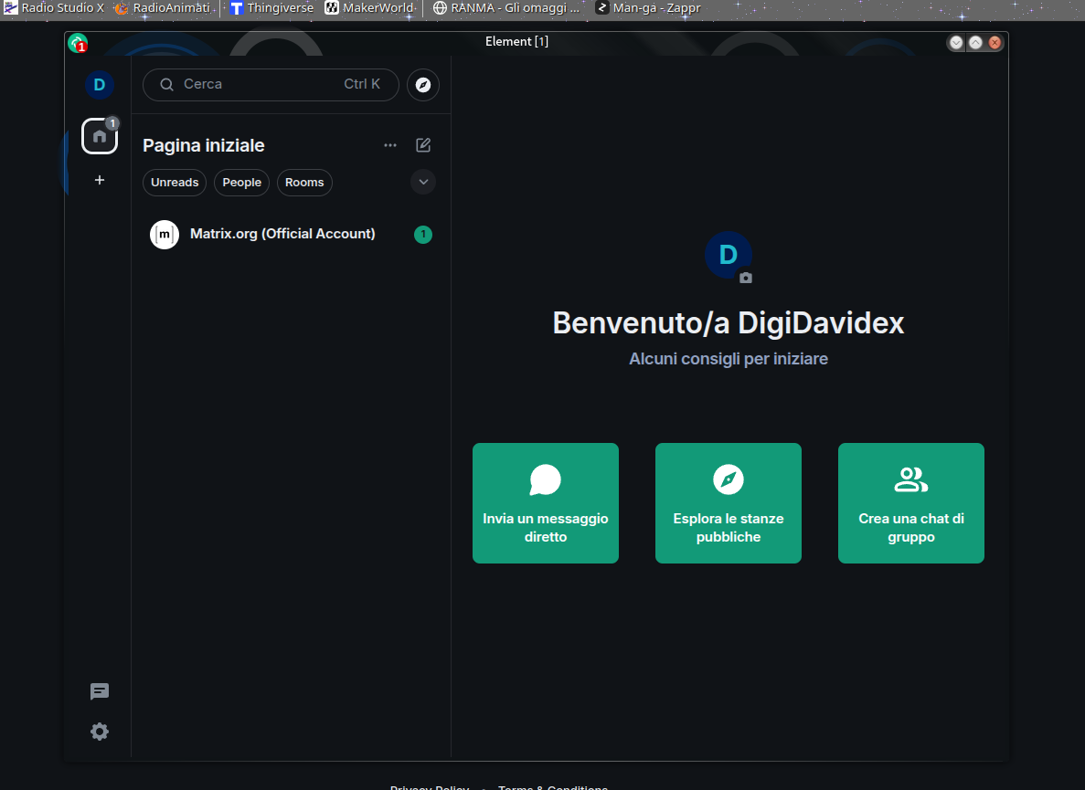Click Invia un messaggio diretto
The image size is (1085, 790).
point(546,503)
